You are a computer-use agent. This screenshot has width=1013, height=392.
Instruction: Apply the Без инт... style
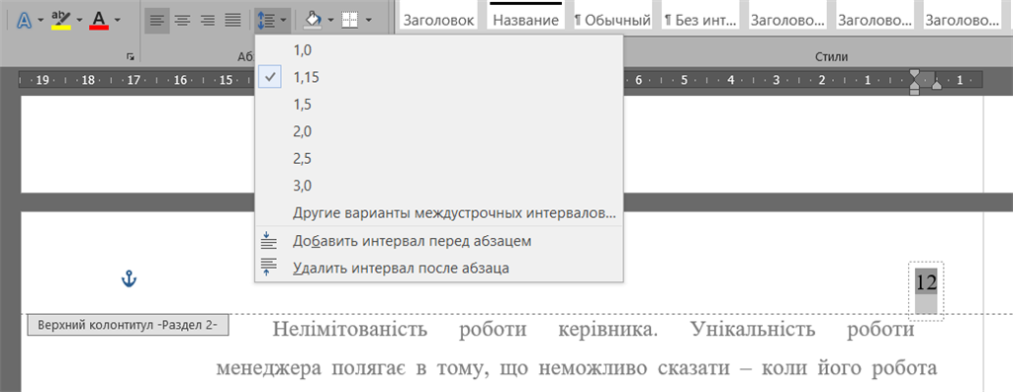tap(700, 16)
